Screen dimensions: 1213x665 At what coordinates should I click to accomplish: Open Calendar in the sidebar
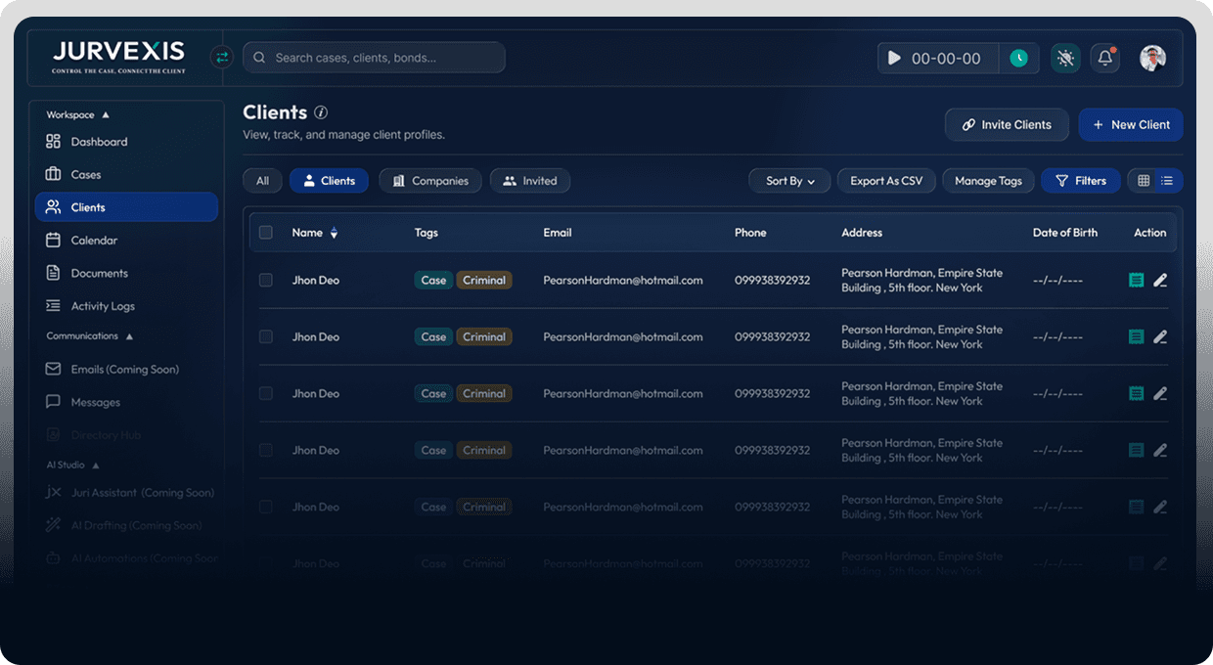tap(126, 241)
